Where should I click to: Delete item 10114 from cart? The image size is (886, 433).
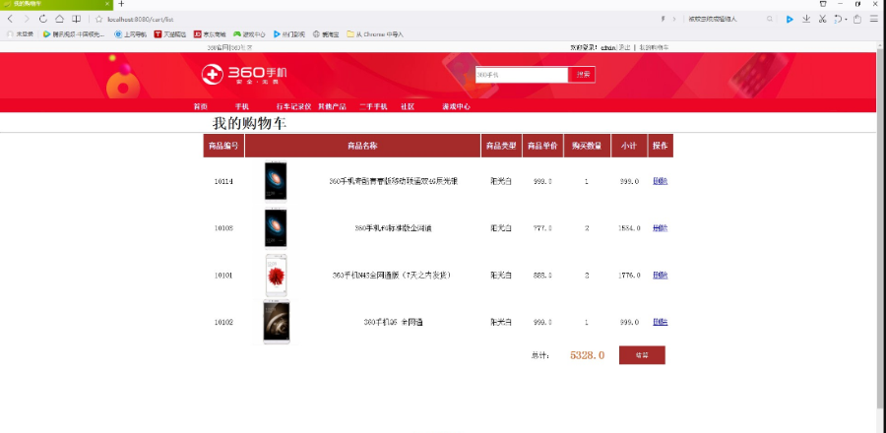click(660, 181)
